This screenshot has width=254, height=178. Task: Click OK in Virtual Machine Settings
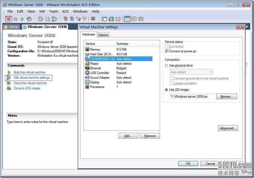188,164
